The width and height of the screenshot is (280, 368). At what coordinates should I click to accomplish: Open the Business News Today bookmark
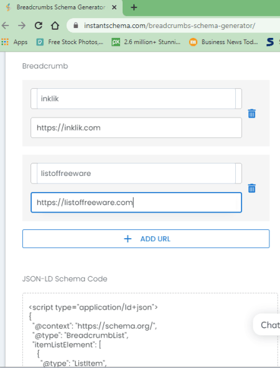point(223,42)
